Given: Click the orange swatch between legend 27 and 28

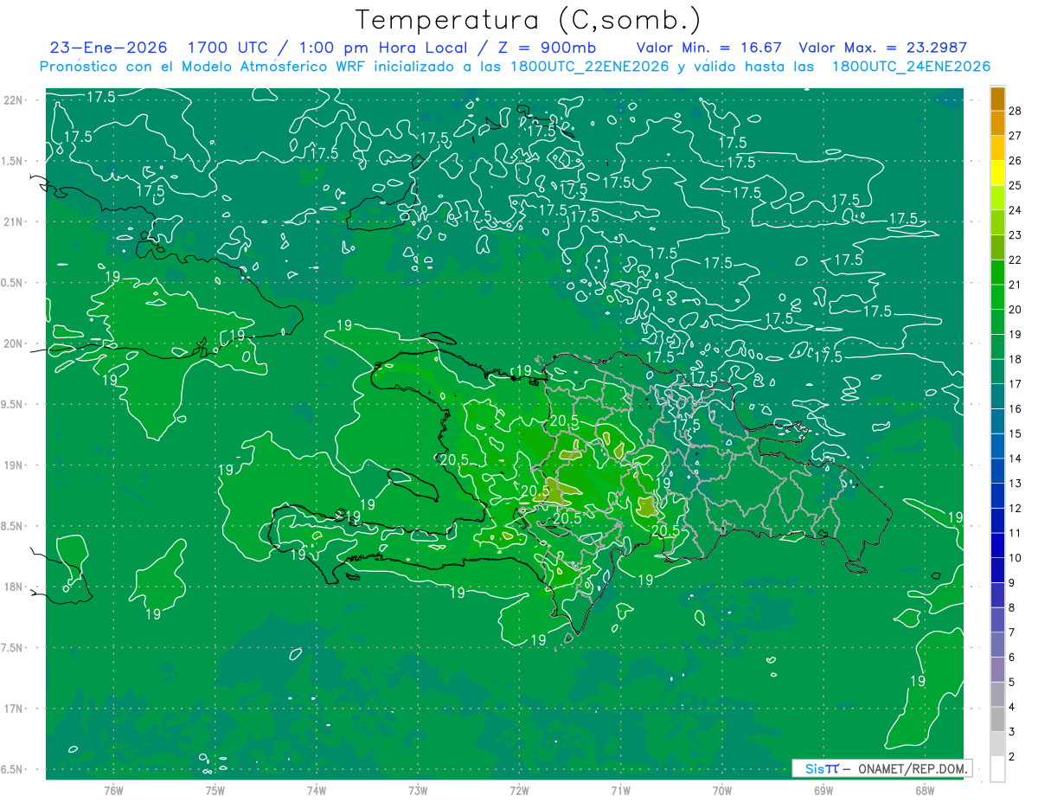Looking at the screenshot, I should point(997,123).
